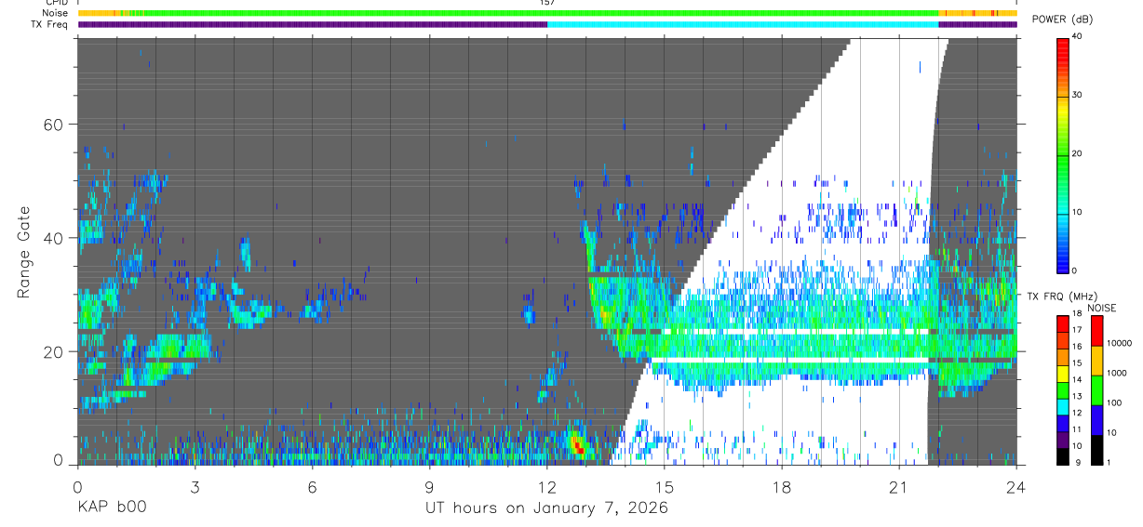Click the "10000" tick on the NOISE scale
The height and width of the screenshot is (527, 1143).
[x=1119, y=344]
